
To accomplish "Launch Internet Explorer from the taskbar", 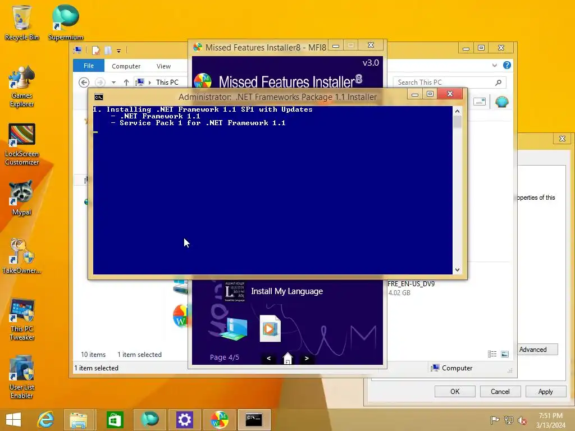I will click(x=46, y=420).
